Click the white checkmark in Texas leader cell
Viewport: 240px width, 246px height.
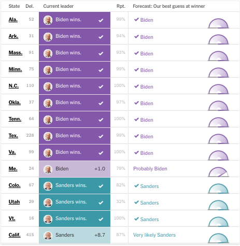point(101,136)
